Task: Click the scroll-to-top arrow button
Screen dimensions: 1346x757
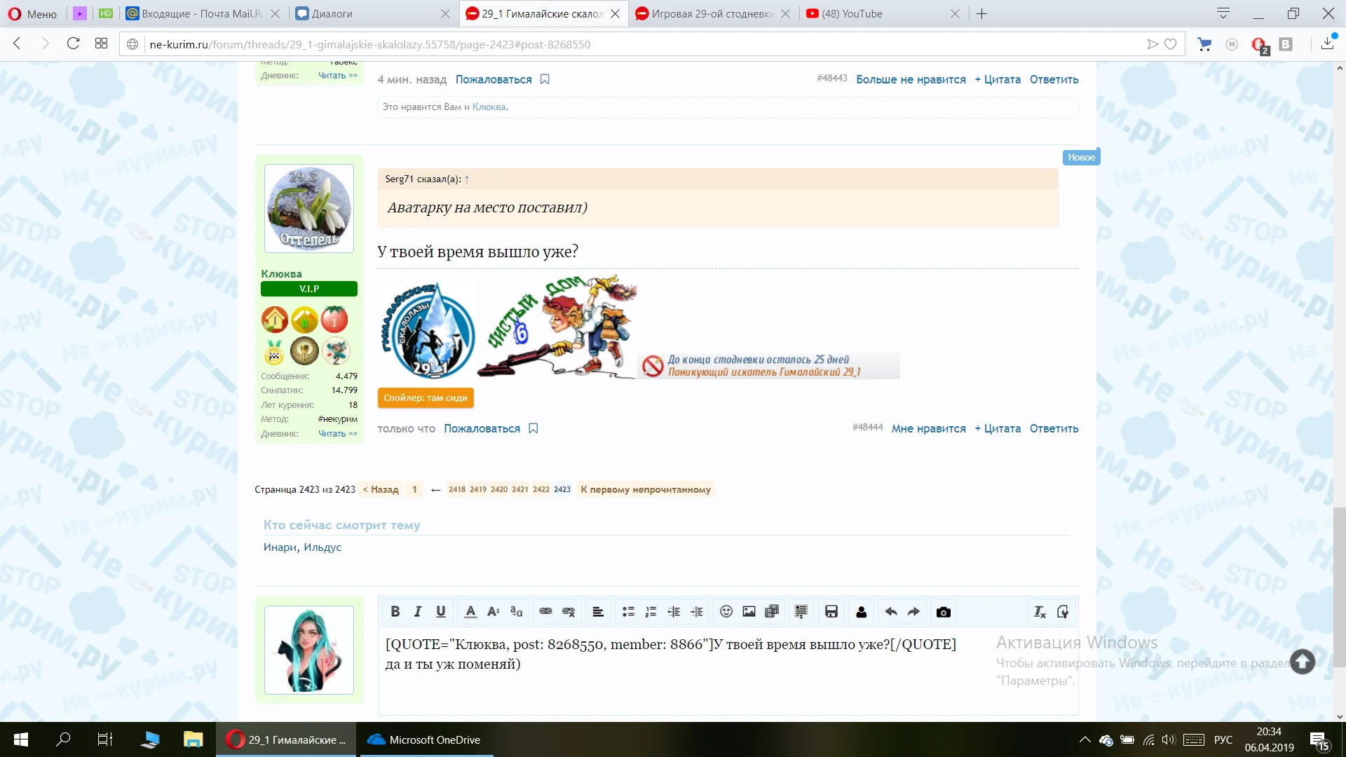Action: tap(1303, 662)
